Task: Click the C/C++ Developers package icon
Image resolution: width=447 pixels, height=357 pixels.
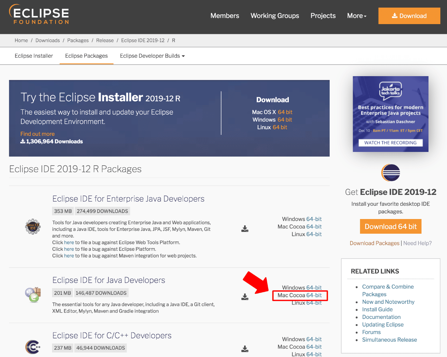Action: point(33,347)
